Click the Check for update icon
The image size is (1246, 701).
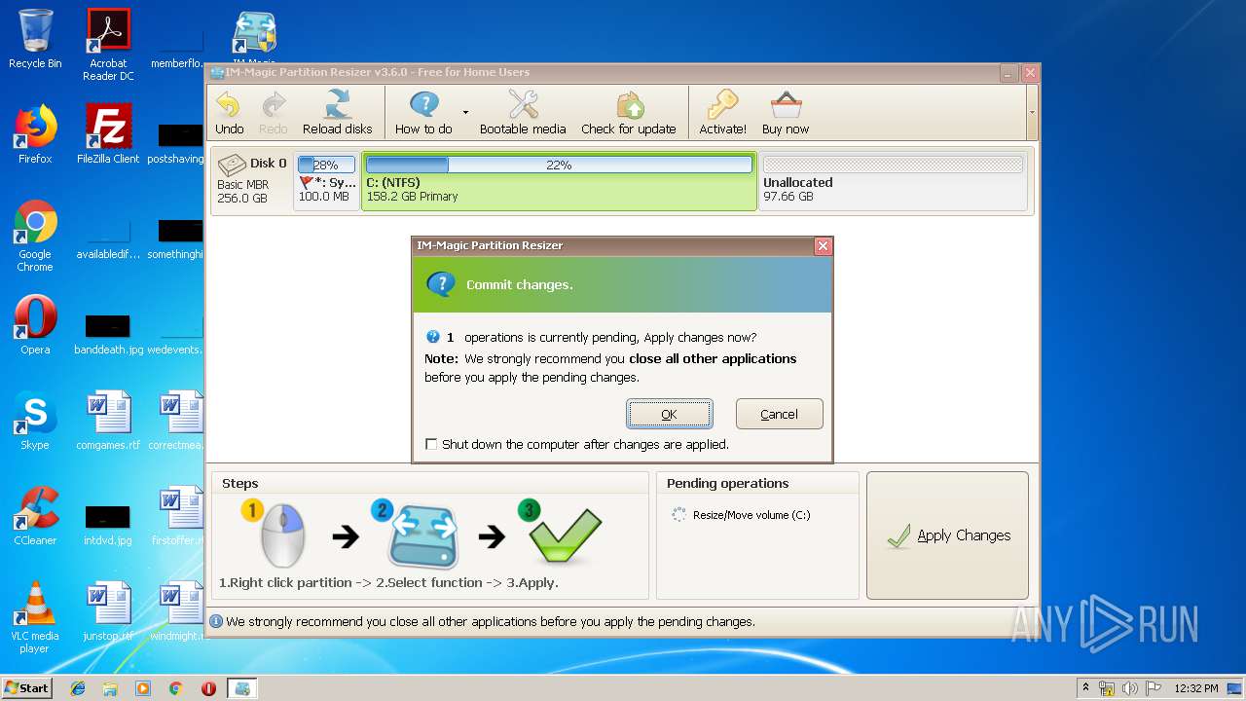tap(629, 106)
